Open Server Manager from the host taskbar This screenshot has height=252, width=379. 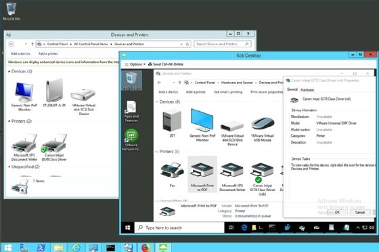pyautogui.click(x=24, y=248)
